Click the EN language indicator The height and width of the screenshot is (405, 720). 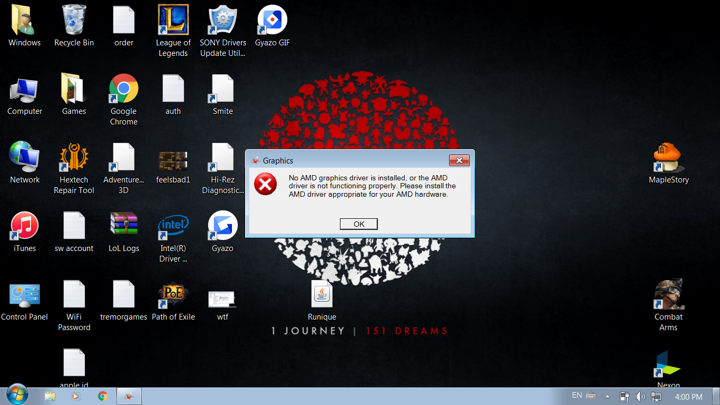(x=577, y=396)
